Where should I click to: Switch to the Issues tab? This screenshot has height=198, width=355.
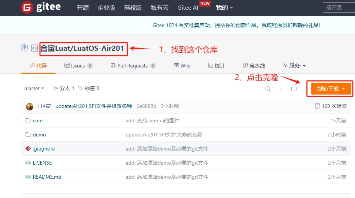pyautogui.click(x=78, y=66)
